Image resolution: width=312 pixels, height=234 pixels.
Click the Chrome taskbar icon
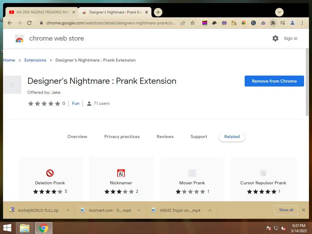click(44, 228)
